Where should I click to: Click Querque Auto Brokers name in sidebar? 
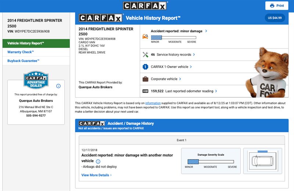[x=36, y=101]
